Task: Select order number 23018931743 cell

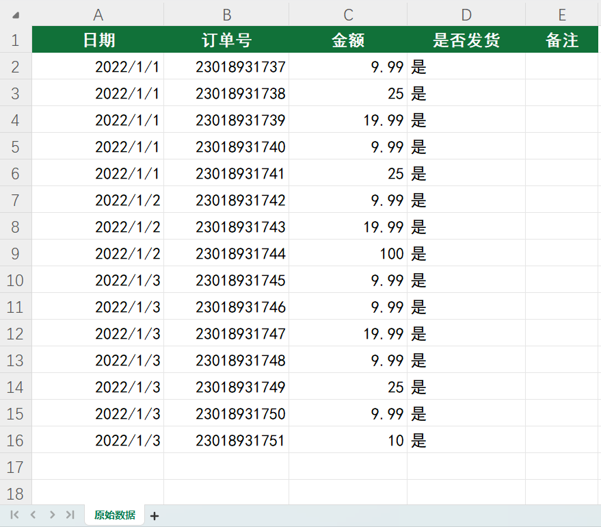Action: click(226, 227)
